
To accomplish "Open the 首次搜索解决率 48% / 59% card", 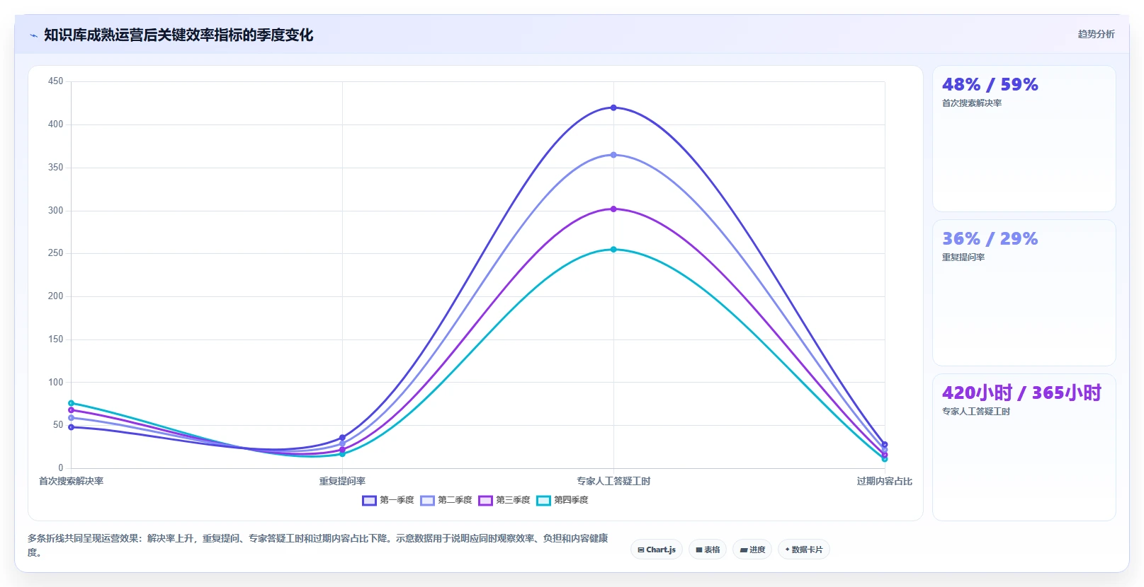I will pos(1024,139).
